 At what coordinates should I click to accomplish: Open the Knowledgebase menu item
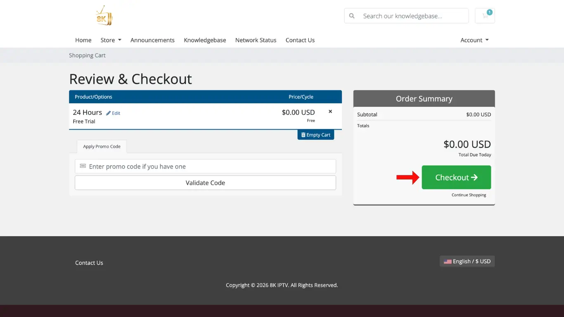(x=205, y=40)
